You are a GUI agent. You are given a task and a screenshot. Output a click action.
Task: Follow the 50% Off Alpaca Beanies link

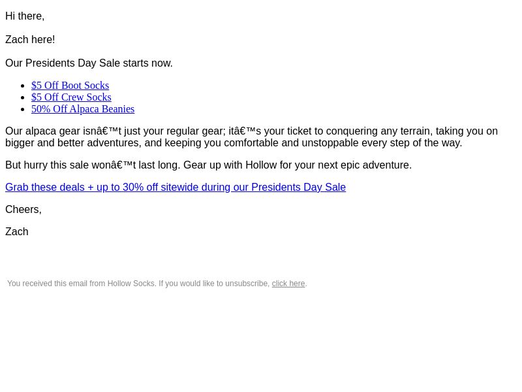tap(83, 109)
